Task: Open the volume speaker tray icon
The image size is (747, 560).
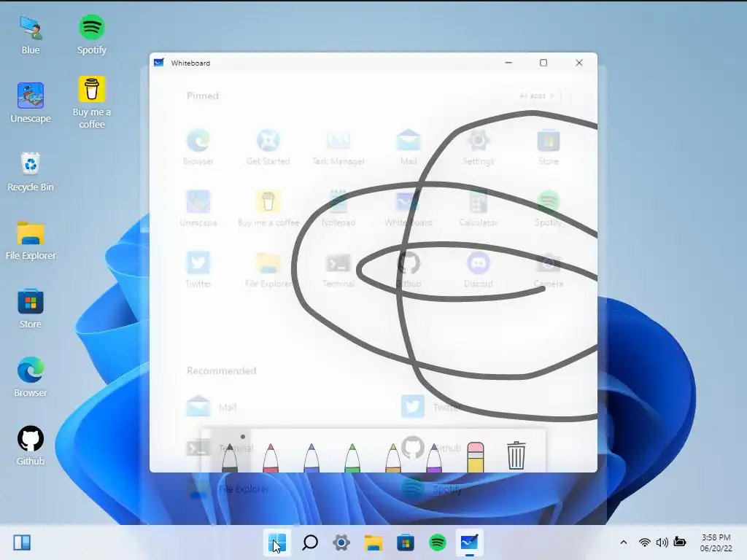Action: 662,542
